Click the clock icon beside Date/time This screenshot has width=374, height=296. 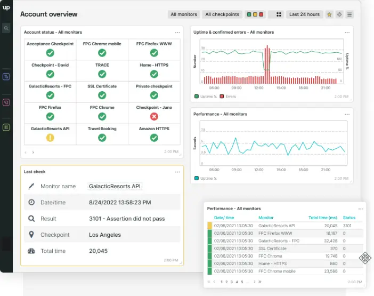pyautogui.click(x=31, y=203)
